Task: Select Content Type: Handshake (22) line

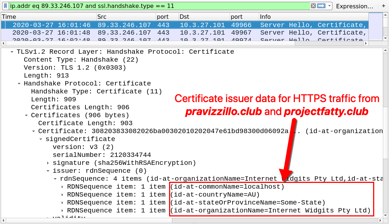Action: pyautogui.click(x=81, y=60)
